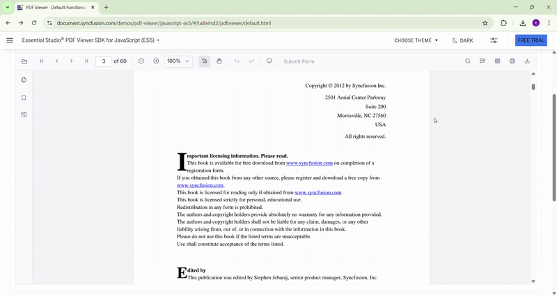Image resolution: width=557 pixels, height=296 pixels.
Task: Open the page thumbnails side panel
Action: point(24,80)
